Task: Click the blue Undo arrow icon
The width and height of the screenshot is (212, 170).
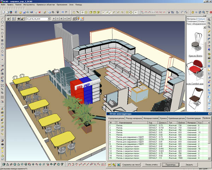Action: 63,12
